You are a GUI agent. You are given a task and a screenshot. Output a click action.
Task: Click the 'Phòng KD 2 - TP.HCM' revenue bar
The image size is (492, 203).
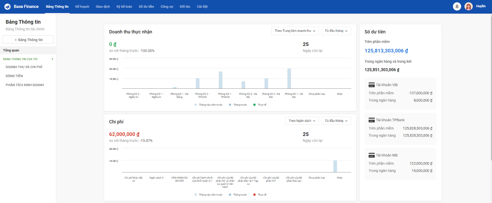pos(197,83)
